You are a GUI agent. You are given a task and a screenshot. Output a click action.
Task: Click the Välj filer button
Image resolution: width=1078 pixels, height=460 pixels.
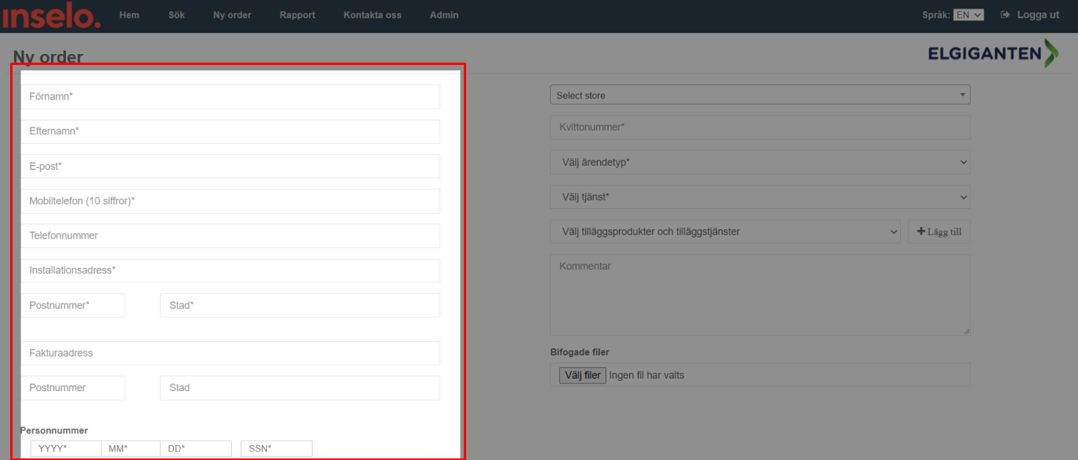tap(583, 376)
